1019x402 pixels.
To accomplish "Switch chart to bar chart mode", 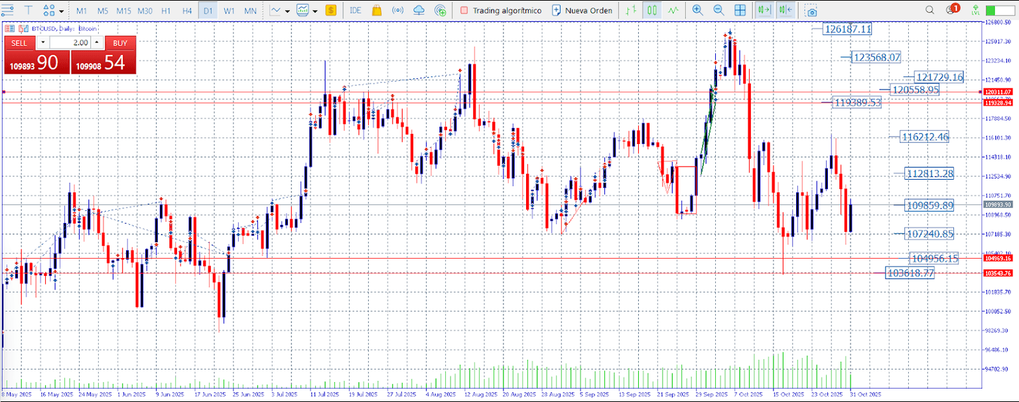I will click(x=630, y=11).
